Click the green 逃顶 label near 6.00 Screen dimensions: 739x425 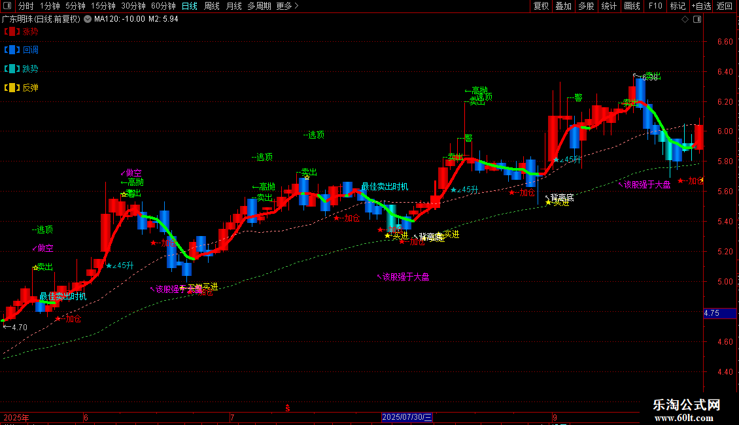pyautogui.click(x=314, y=135)
